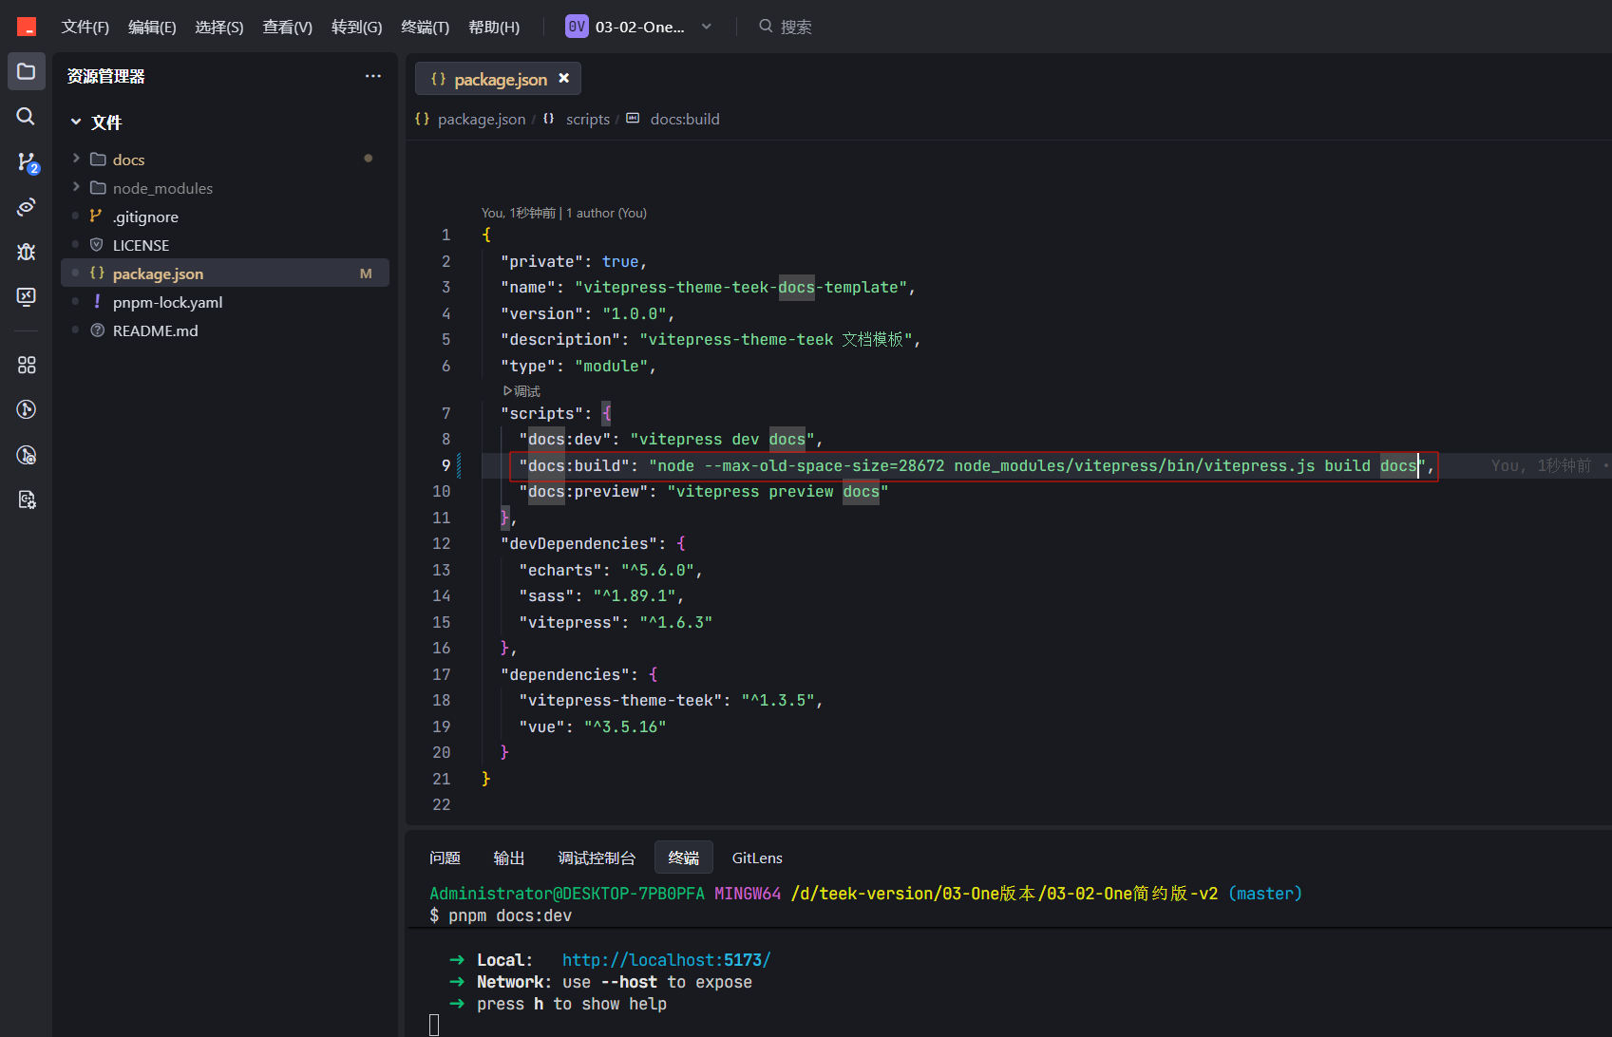Screen dimensions: 1612x1037
Task: Click the LICENSE file shield icon
Action: pyautogui.click(x=97, y=245)
